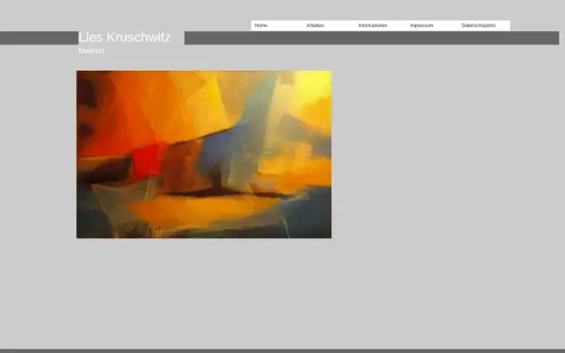Open the Impressum page
565x353 pixels.
tap(421, 25)
